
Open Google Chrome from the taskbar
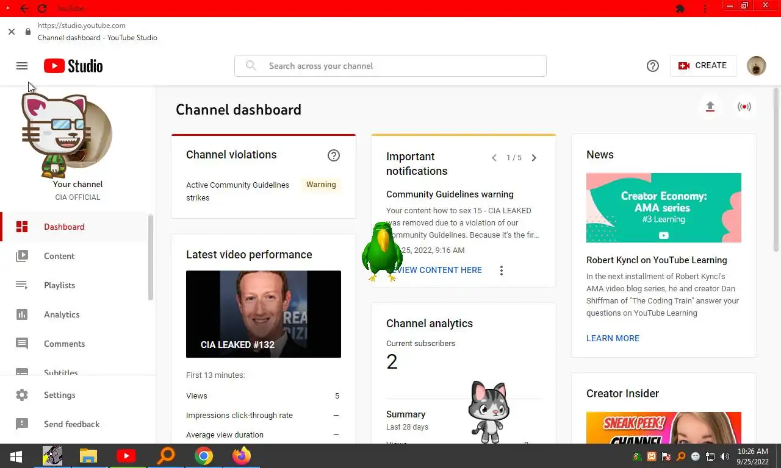[204, 456]
